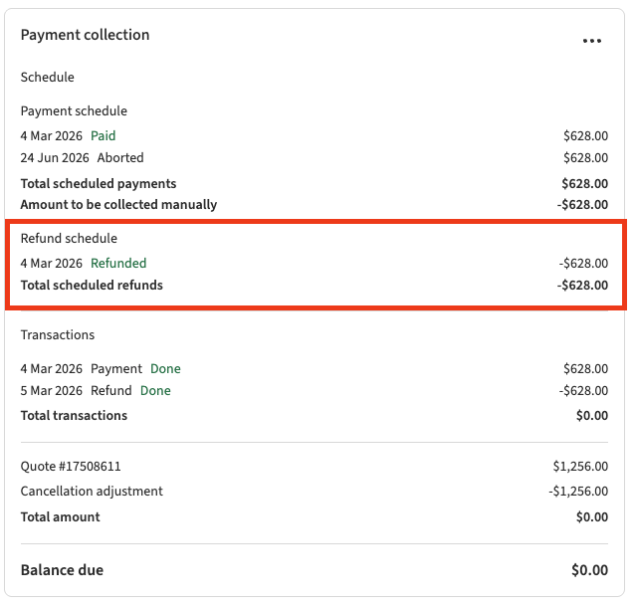
Task: Click the Total transactions row label
Action: tap(74, 416)
